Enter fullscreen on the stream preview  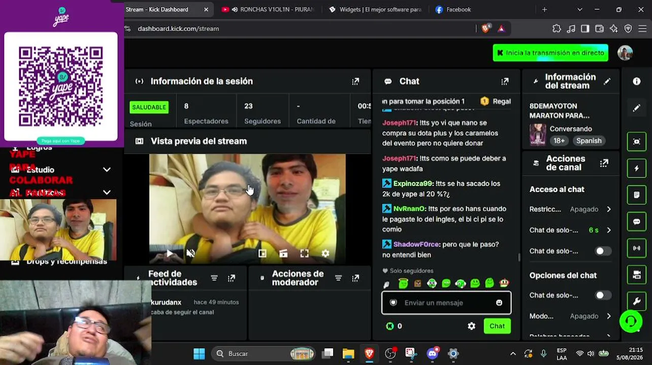click(304, 253)
